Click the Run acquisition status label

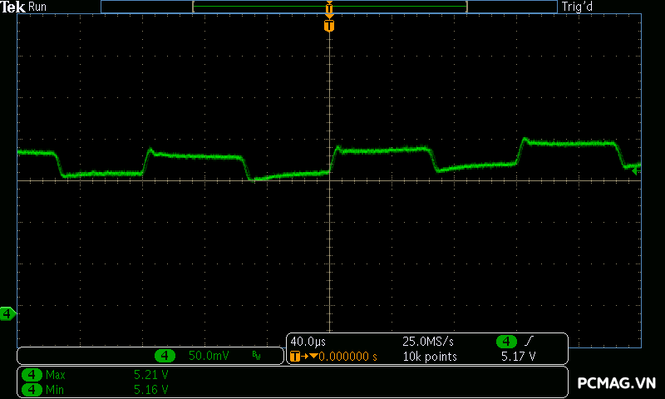(38, 7)
